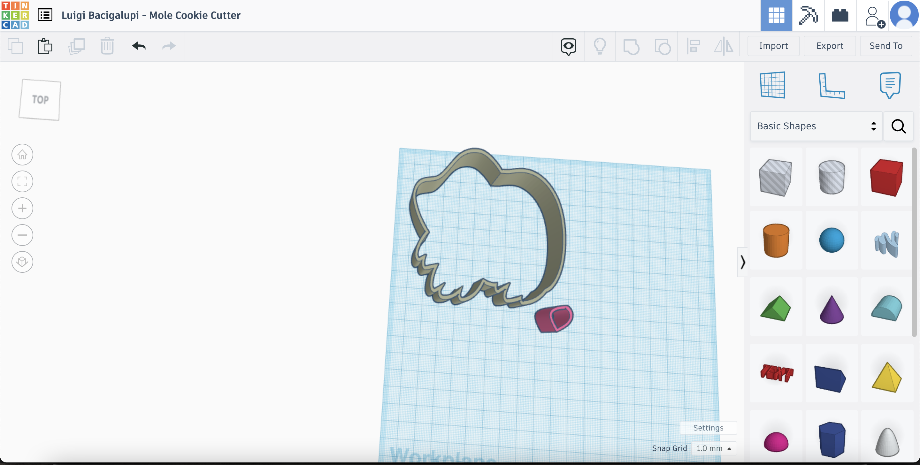Select the red Box shape
Image resolution: width=920 pixels, height=465 pixels.
886,178
